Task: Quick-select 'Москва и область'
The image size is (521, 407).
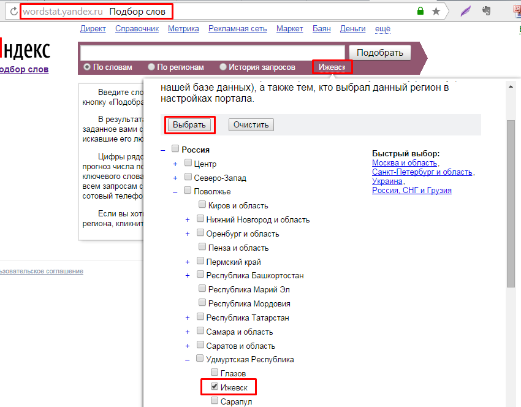Action: click(x=405, y=163)
